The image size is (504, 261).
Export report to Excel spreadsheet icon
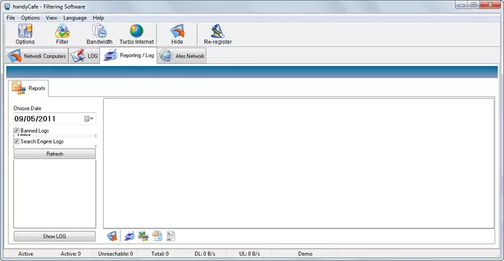point(143,236)
